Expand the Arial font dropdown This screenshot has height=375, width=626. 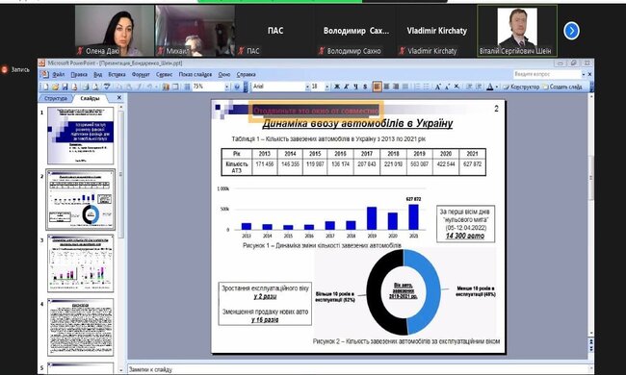pos(307,87)
